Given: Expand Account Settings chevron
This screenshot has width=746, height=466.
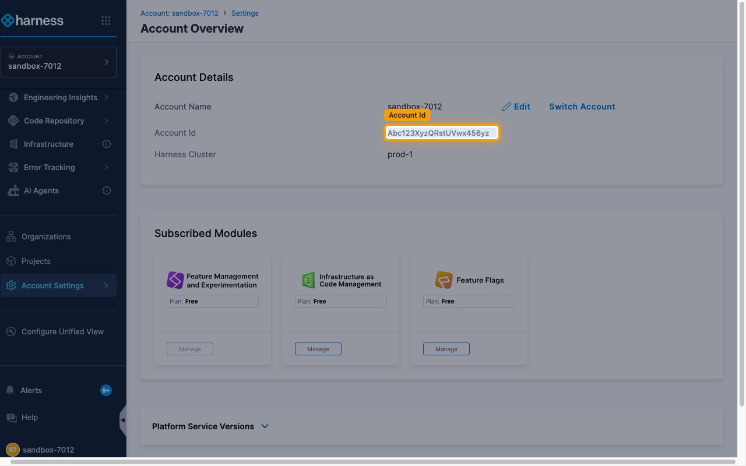Looking at the screenshot, I should point(107,285).
